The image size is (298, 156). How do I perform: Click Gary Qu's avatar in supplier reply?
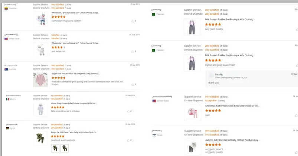click(211, 76)
